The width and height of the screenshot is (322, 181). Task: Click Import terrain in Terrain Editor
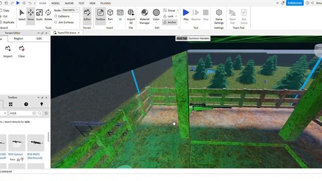pos(8,51)
